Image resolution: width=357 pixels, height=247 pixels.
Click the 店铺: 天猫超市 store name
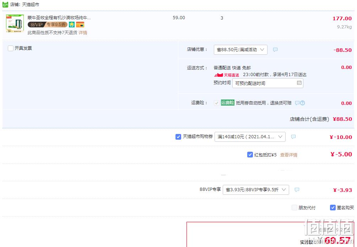click(x=25, y=5)
